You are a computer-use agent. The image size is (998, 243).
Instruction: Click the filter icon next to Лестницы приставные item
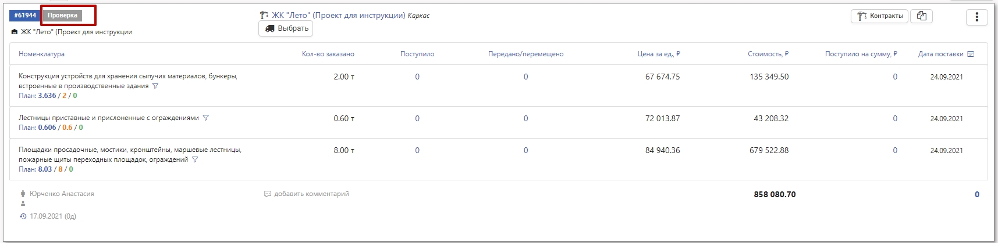205,118
